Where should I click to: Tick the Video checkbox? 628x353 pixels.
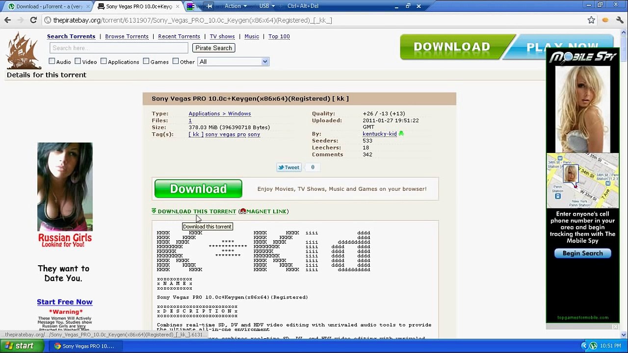click(x=78, y=61)
